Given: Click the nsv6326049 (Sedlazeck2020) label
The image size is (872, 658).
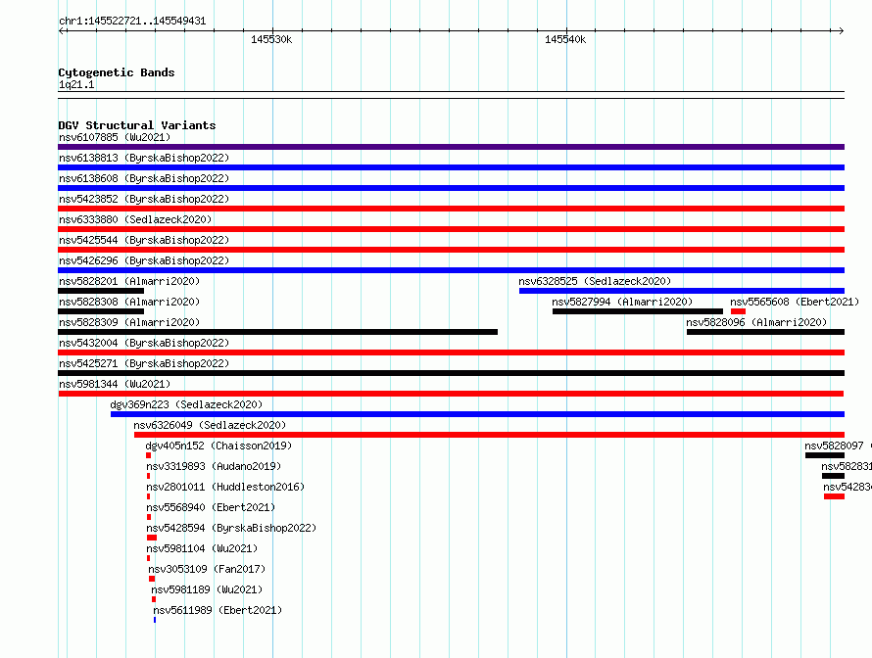Looking at the screenshot, I should (210, 425).
